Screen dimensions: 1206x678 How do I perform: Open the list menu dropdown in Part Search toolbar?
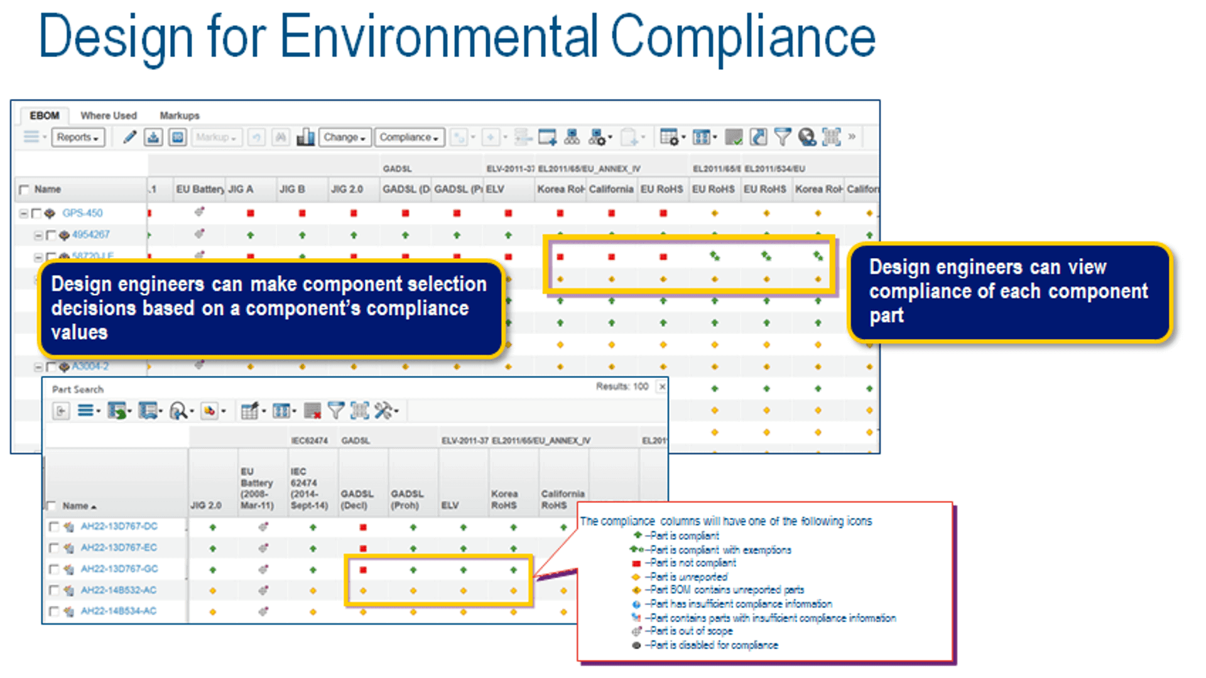89,411
